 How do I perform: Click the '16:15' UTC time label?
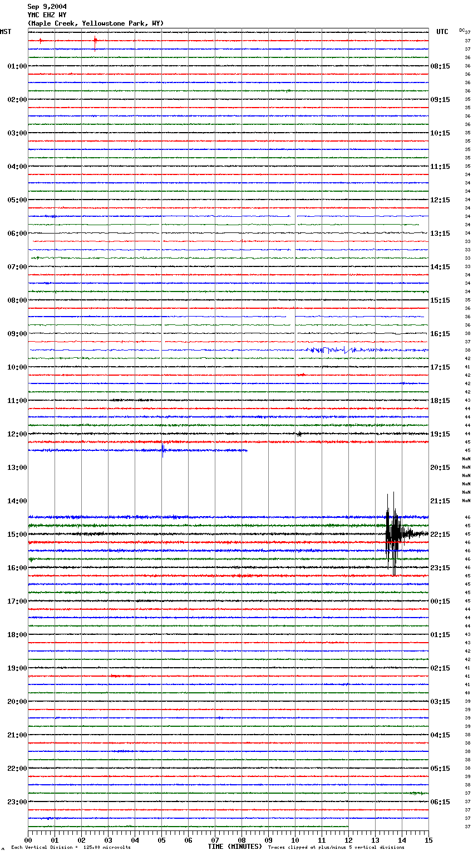pyautogui.click(x=440, y=334)
